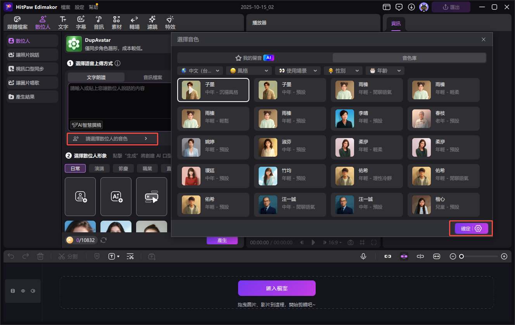This screenshot has width=515, height=325.
Task: Open the 濾鏡 (filters) tool
Action: click(152, 22)
